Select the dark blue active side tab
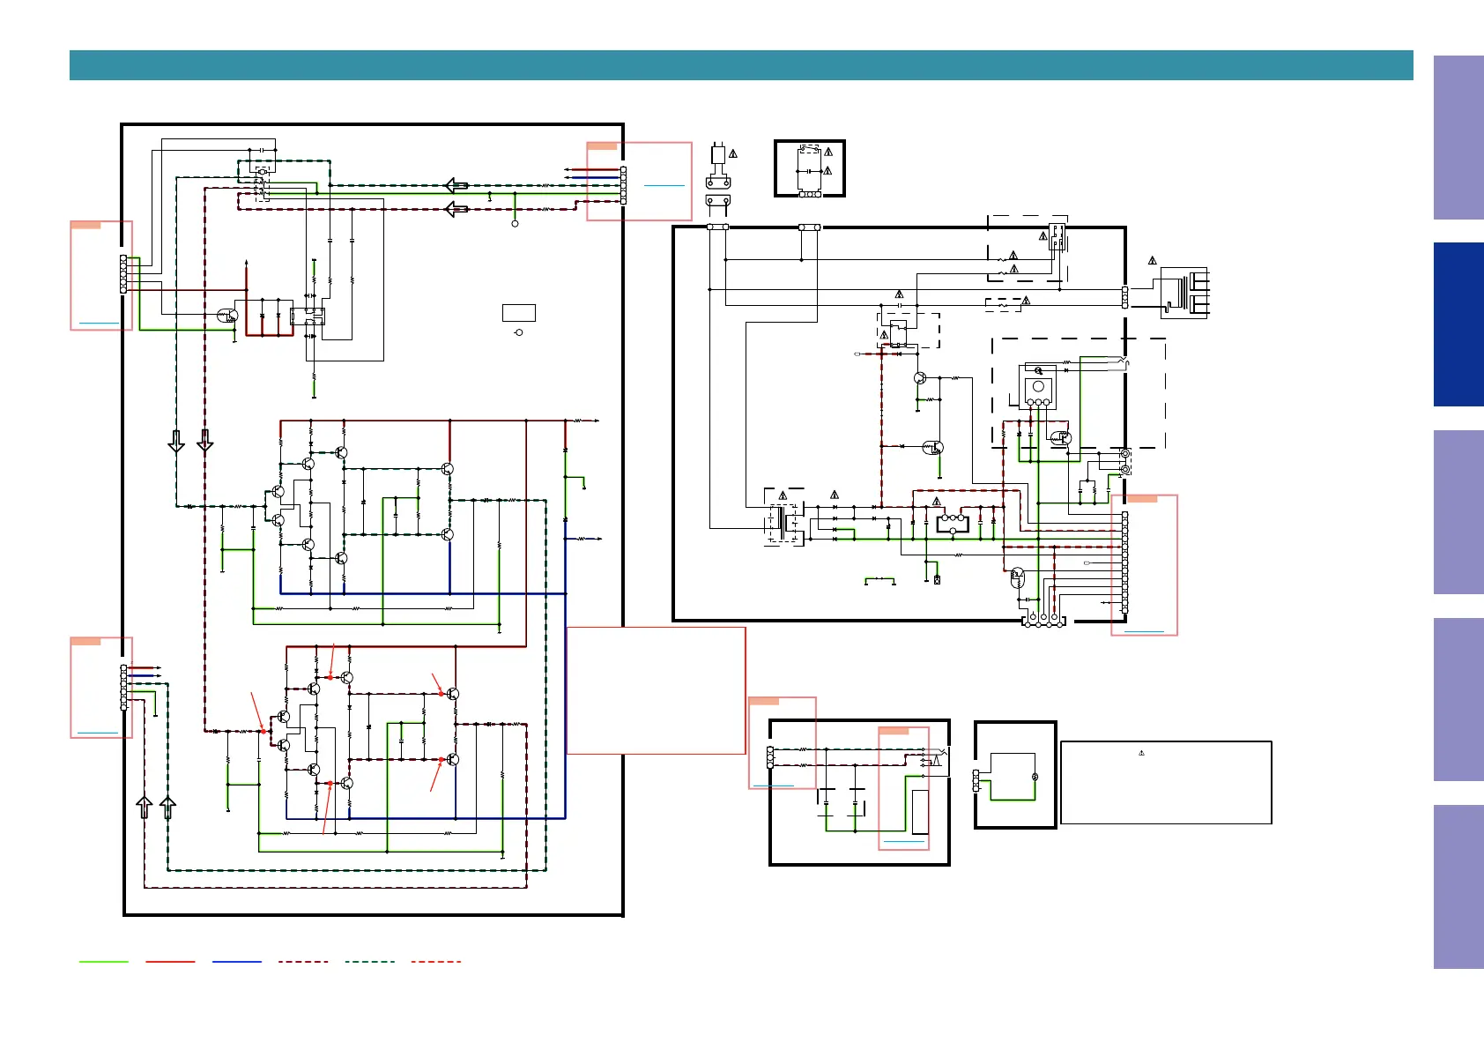Viewport: 1484px width, 1050px height. click(x=1458, y=324)
